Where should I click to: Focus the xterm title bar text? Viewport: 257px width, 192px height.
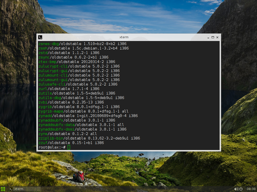[124, 37]
